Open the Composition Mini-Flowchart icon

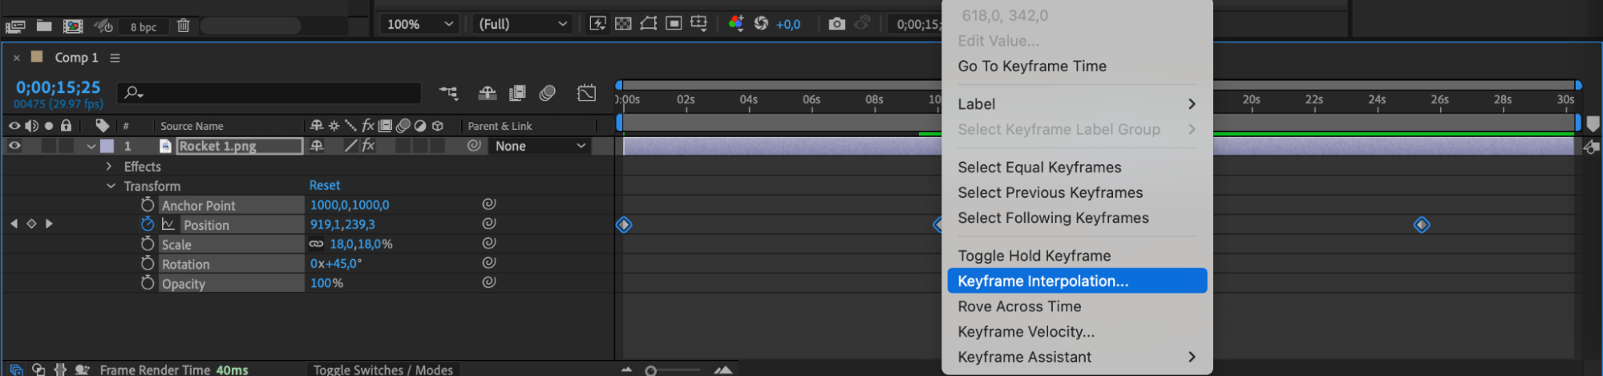coord(448,93)
